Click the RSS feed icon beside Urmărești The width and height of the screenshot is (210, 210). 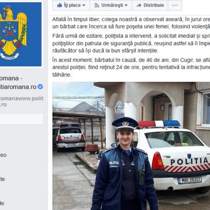tap(97, 5)
